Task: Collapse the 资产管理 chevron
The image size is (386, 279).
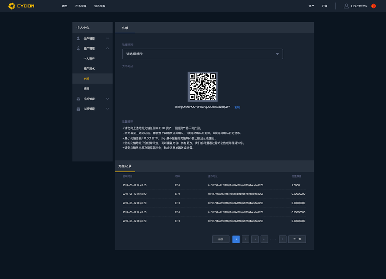Action: point(108,48)
